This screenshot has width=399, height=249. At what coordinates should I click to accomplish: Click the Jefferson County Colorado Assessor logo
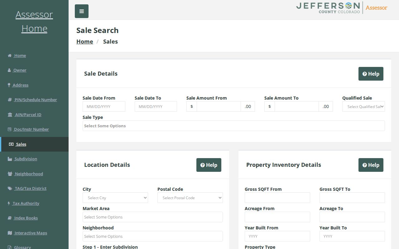coord(342,8)
